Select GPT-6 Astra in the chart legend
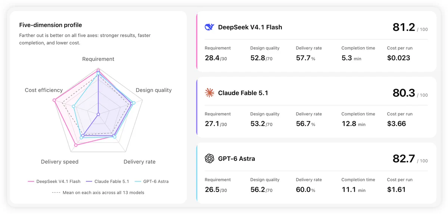448x214 pixels. click(x=152, y=182)
